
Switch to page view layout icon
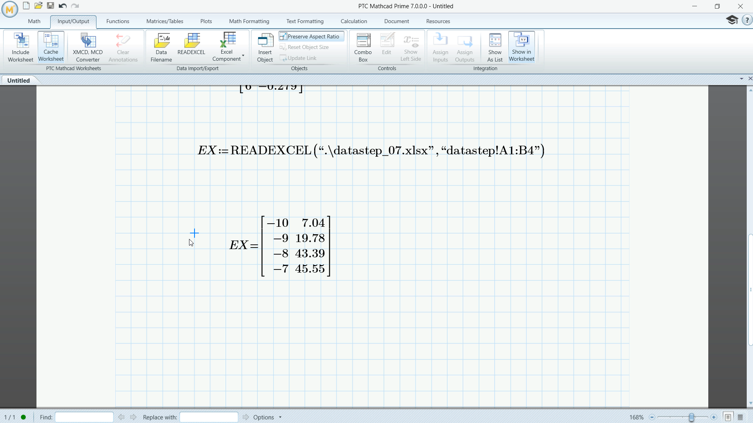(x=728, y=417)
